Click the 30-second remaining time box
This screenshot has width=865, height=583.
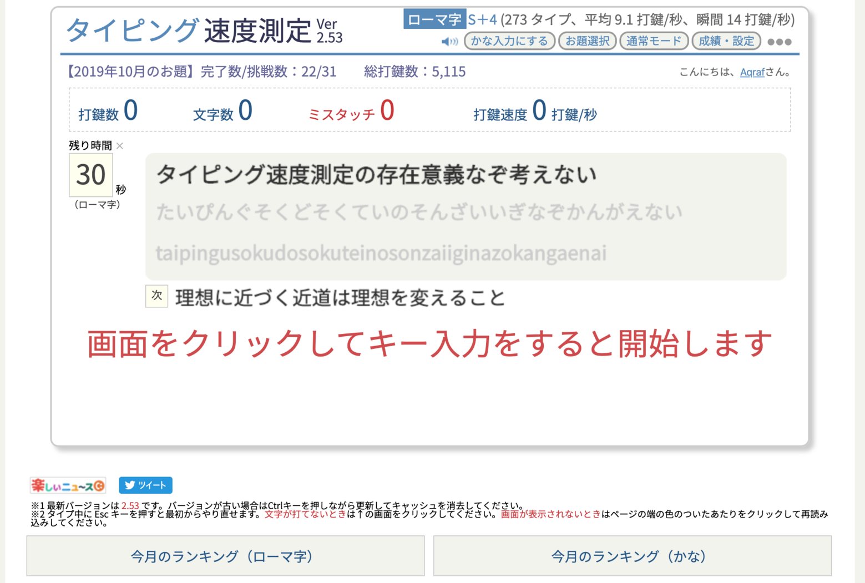coord(90,175)
